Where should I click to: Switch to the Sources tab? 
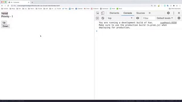(140, 13)
